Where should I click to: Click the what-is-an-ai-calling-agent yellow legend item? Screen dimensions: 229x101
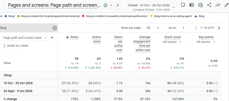coord(171,16)
